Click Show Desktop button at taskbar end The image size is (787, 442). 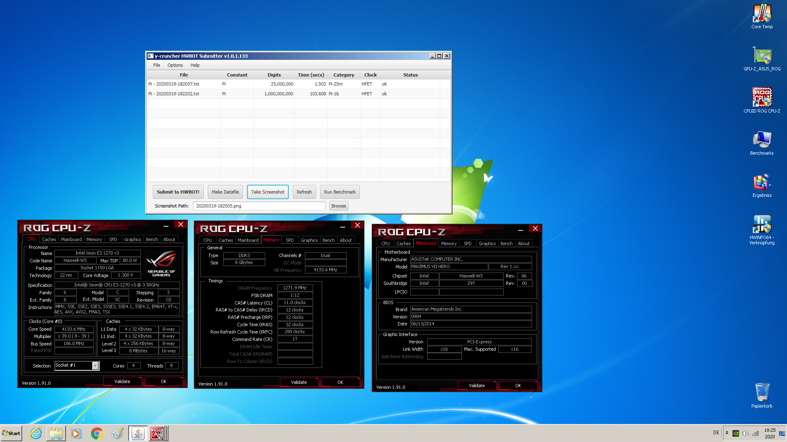click(x=782, y=433)
